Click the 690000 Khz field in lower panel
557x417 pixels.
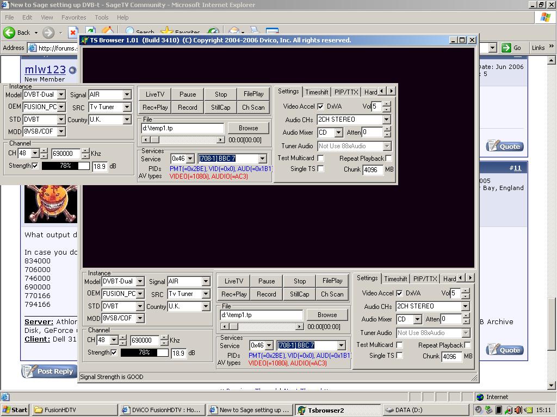click(145, 340)
